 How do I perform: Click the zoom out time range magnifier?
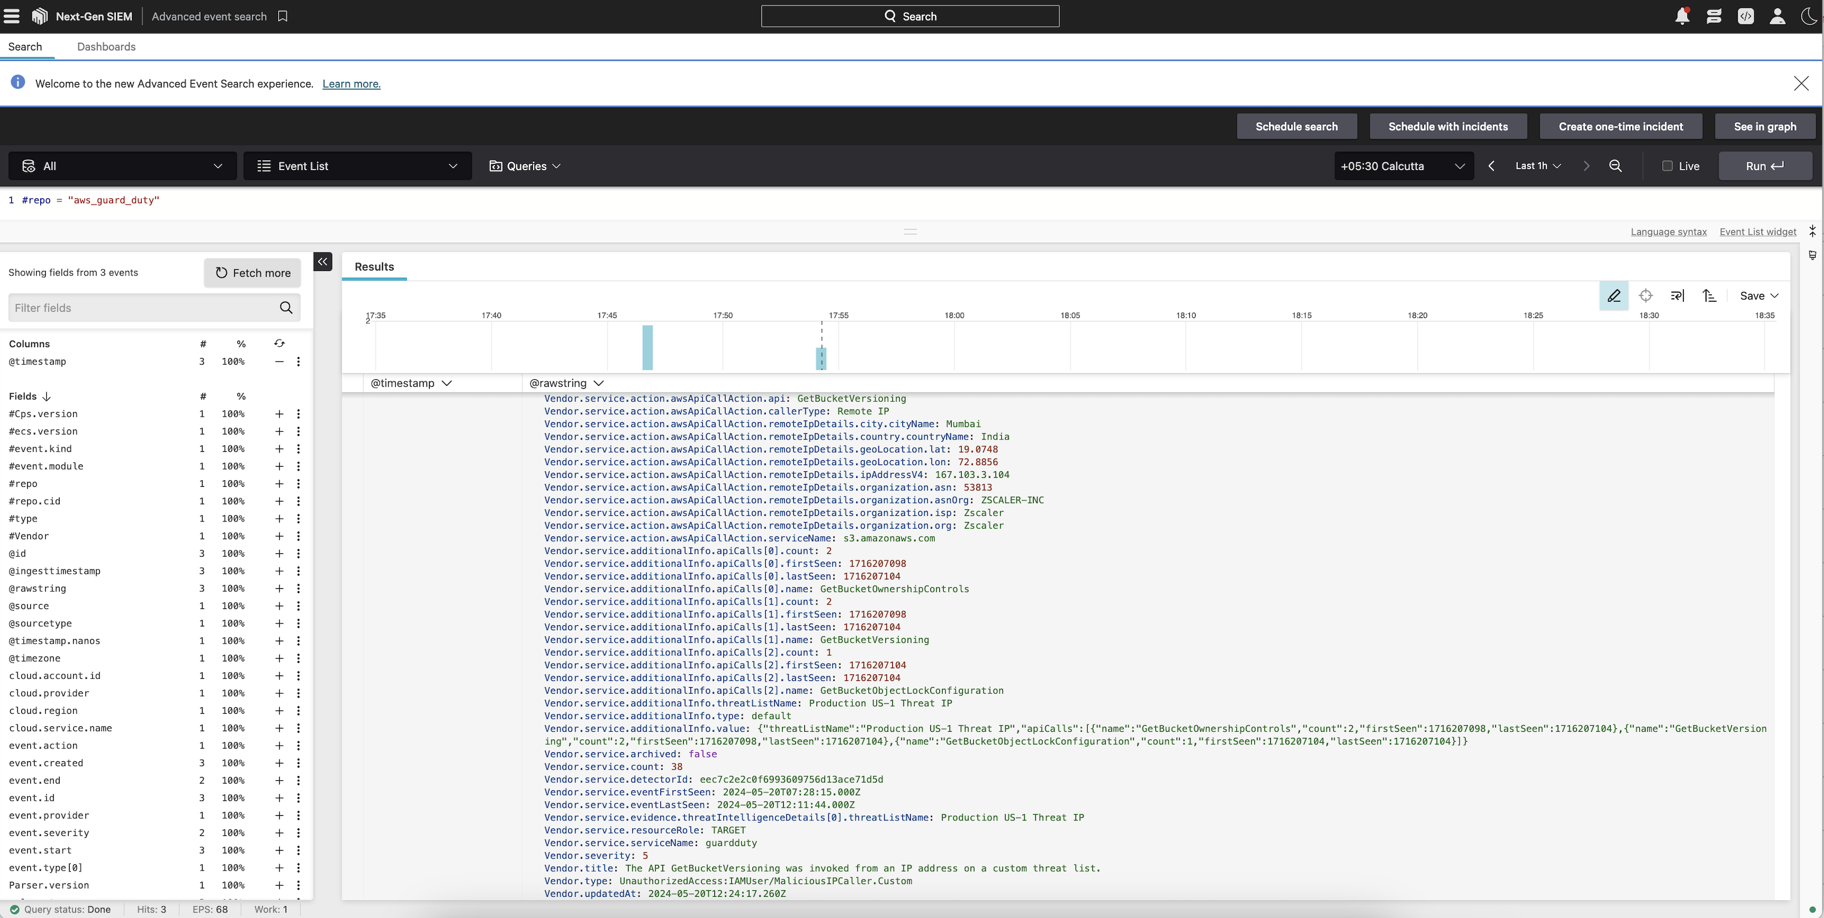pyautogui.click(x=1615, y=166)
